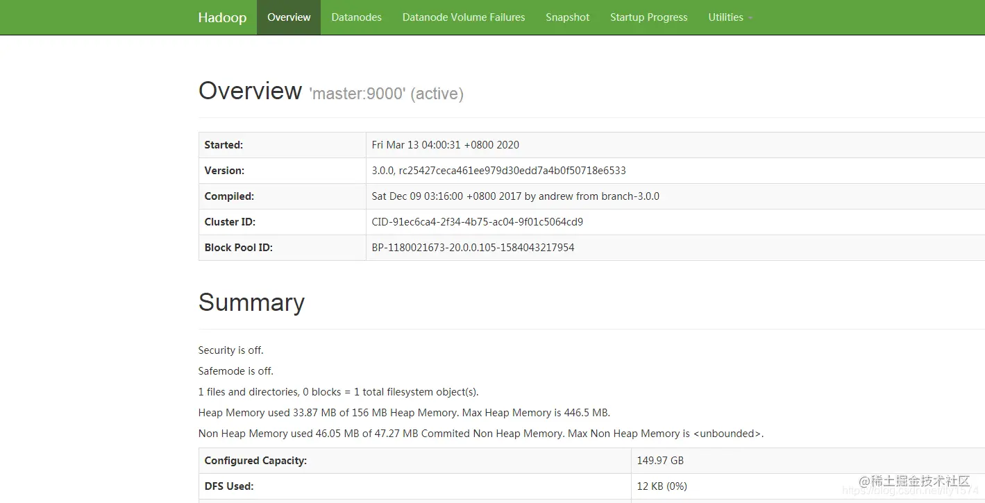Open the Startup Progress tab
This screenshot has height=503, width=985.
tap(649, 17)
